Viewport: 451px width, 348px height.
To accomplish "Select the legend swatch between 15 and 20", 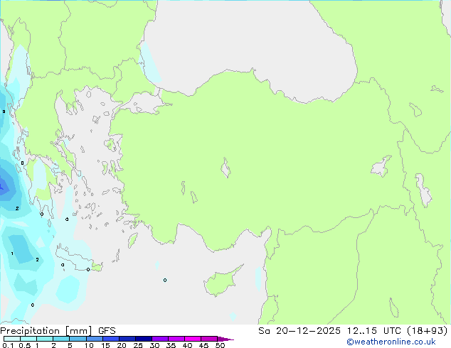I will click(110, 339).
